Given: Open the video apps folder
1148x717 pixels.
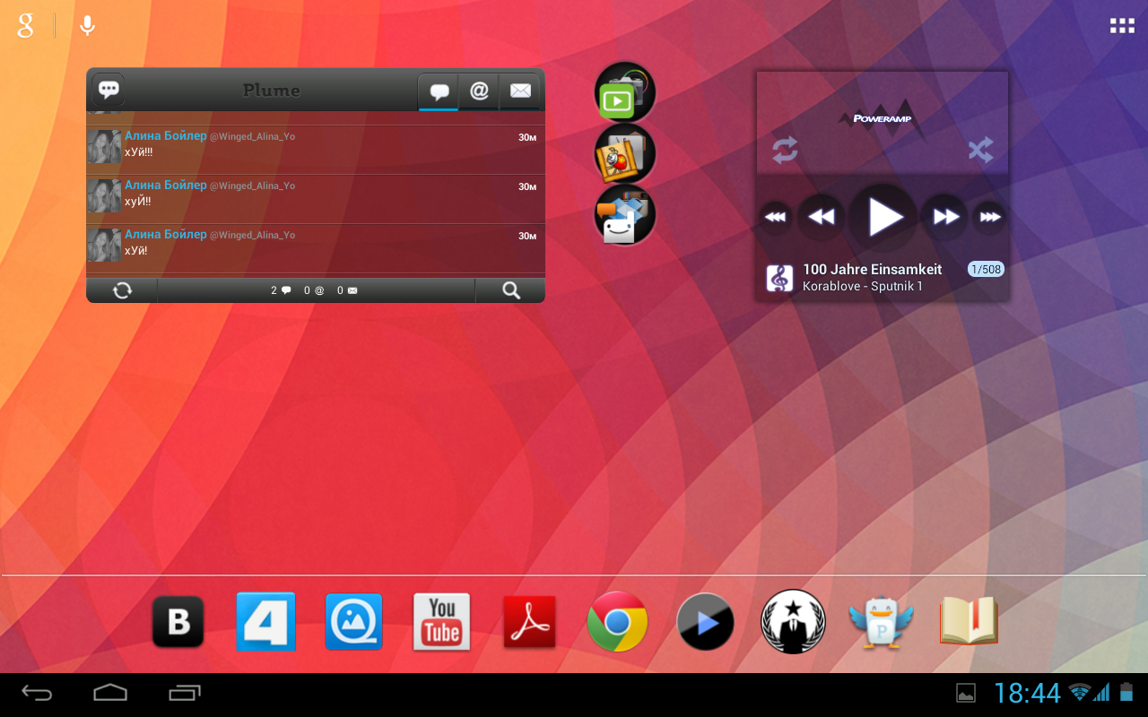Looking at the screenshot, I should [625, 92].
